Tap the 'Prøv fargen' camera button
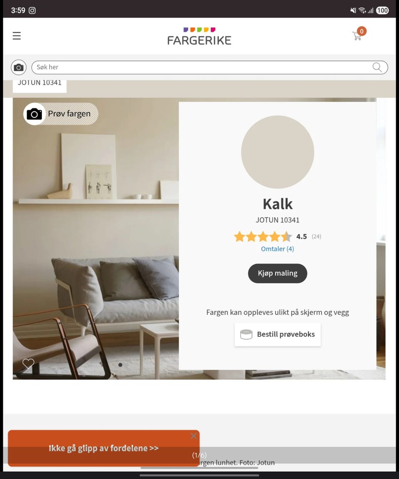The width and height of the screenshot is (399, 479). click(x=61, y=114)
